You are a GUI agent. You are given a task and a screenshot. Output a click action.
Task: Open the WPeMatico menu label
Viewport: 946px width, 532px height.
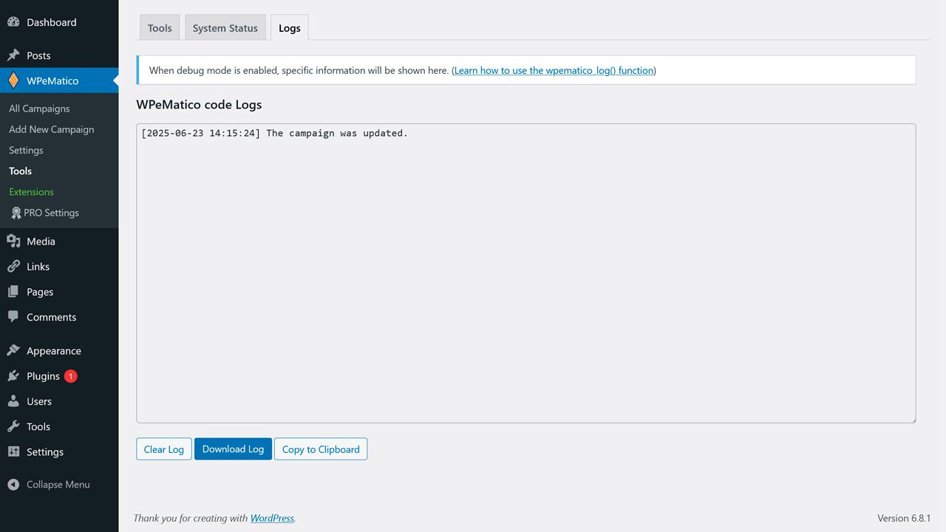[52, 81]
